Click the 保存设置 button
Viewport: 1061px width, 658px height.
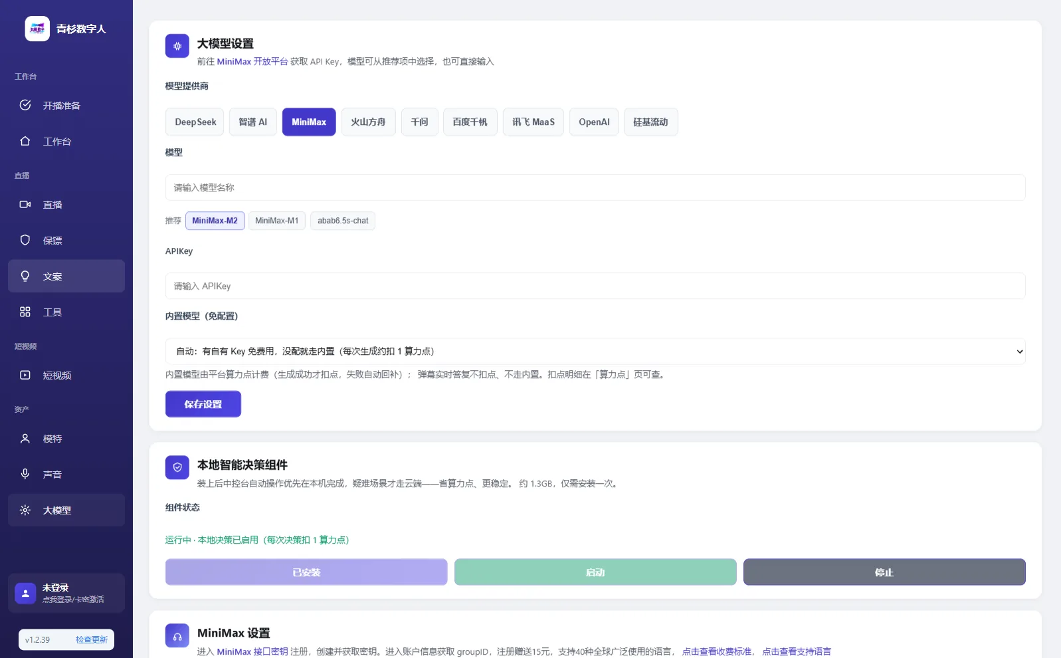203,404
